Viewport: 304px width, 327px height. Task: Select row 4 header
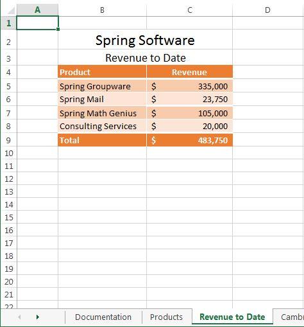(x=8, y=72)
